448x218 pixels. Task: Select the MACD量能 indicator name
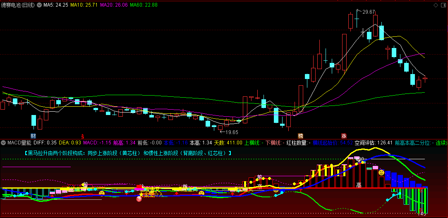coord(19,143)
